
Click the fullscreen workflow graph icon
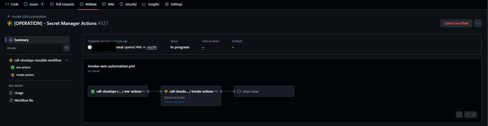point(459,114)
